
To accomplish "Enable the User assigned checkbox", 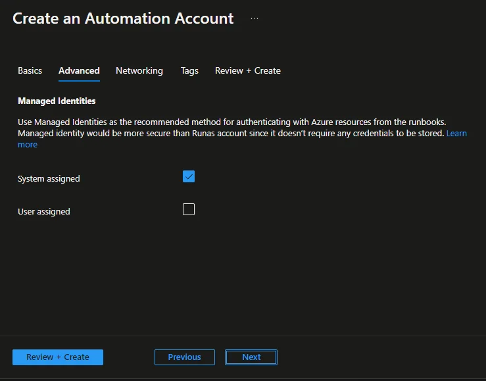I will pos(189,209).
